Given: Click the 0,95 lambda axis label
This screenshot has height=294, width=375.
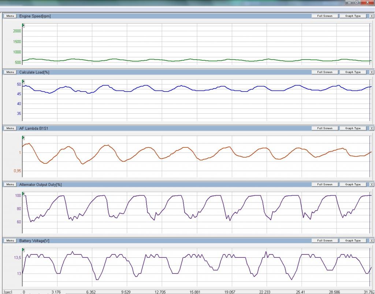Looking at the screenshot, I should tap(17, 171).
